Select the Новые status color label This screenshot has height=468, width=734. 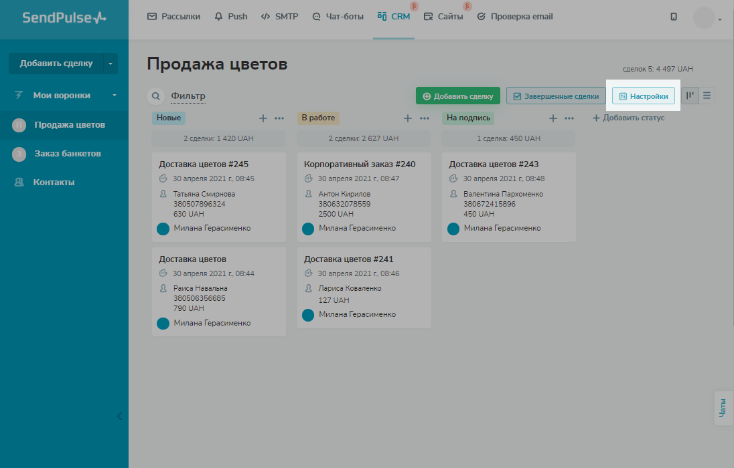(169, 118)
